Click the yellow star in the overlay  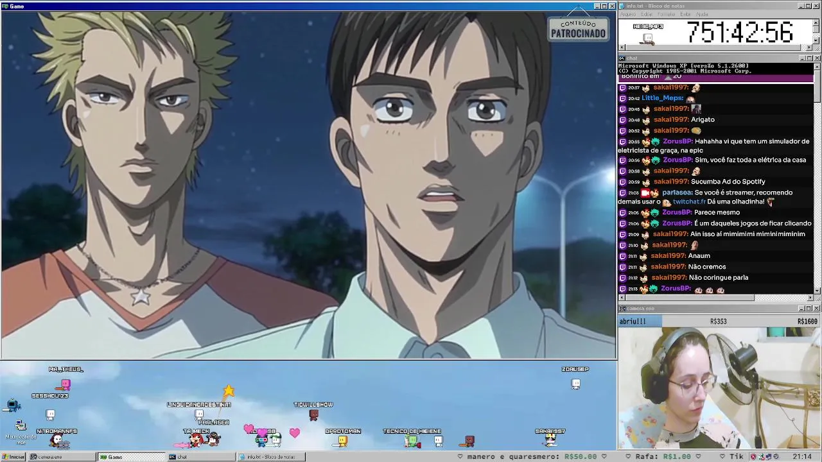229,391
